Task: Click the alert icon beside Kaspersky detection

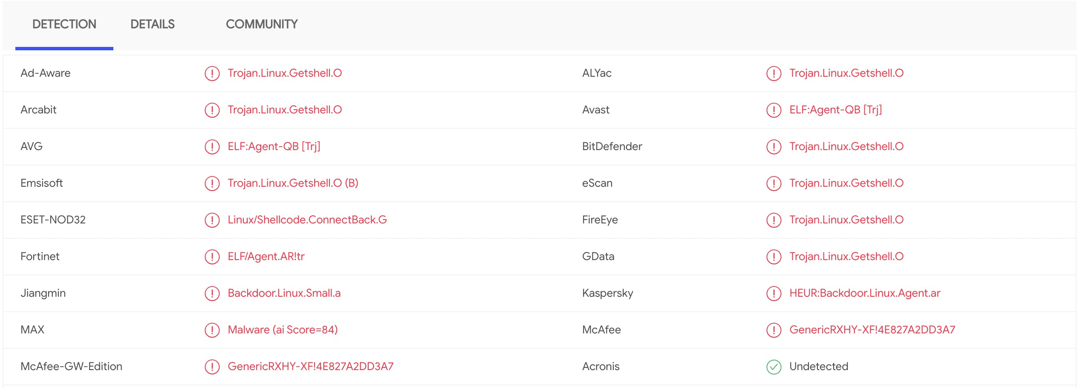Action: pos(774,293)
